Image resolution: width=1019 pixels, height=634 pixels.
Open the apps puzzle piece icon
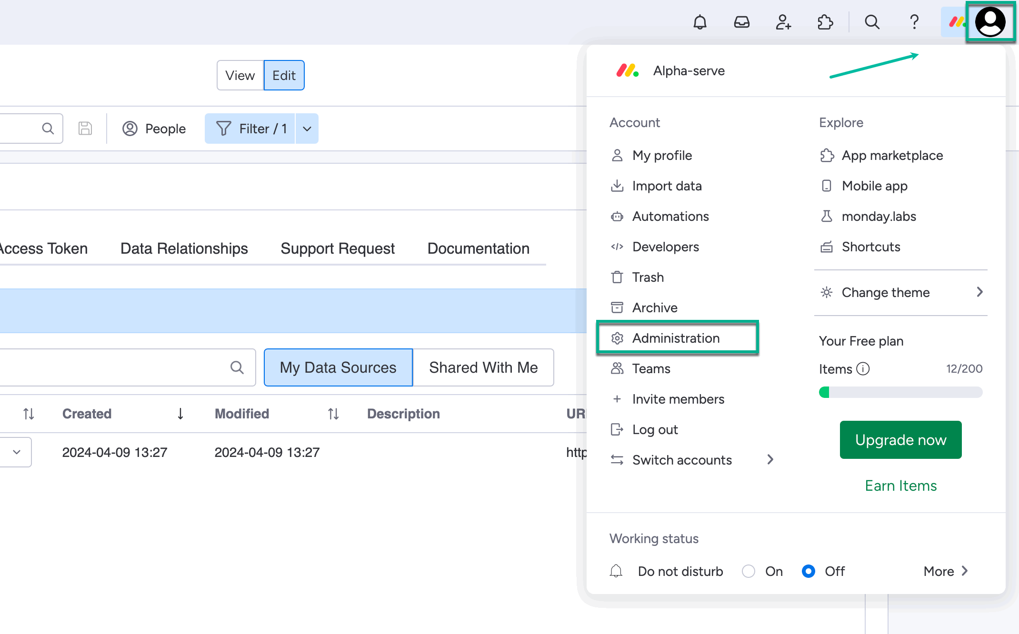tap(825, 22)
